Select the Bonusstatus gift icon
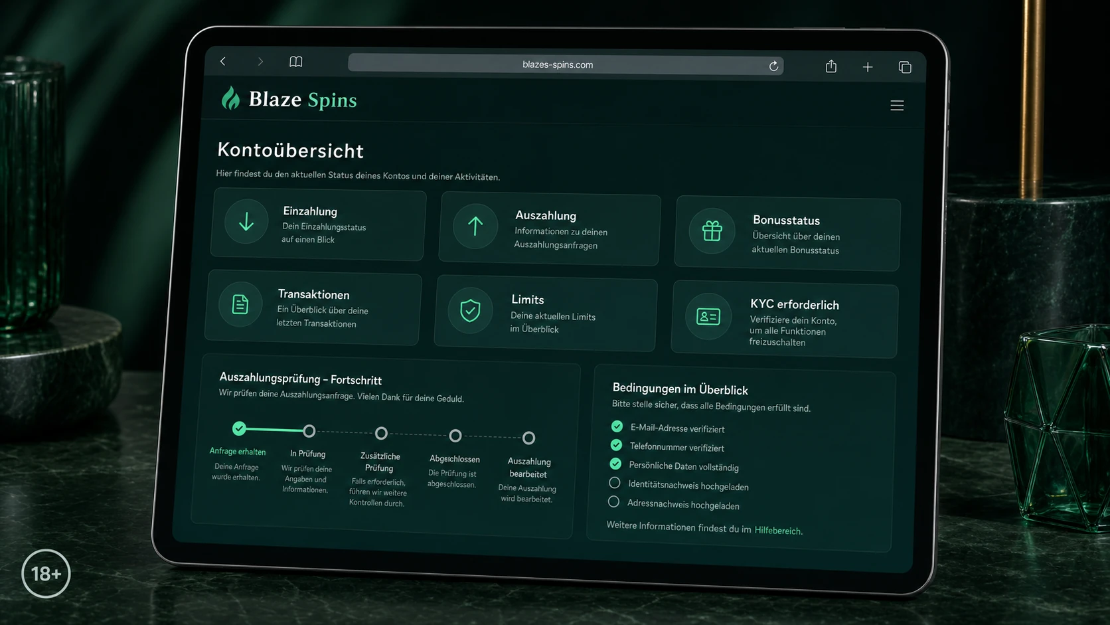This screenshot has height=625, width=1110. [x=712, y=230]
